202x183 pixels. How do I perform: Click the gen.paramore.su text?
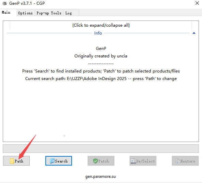point(100,177)
